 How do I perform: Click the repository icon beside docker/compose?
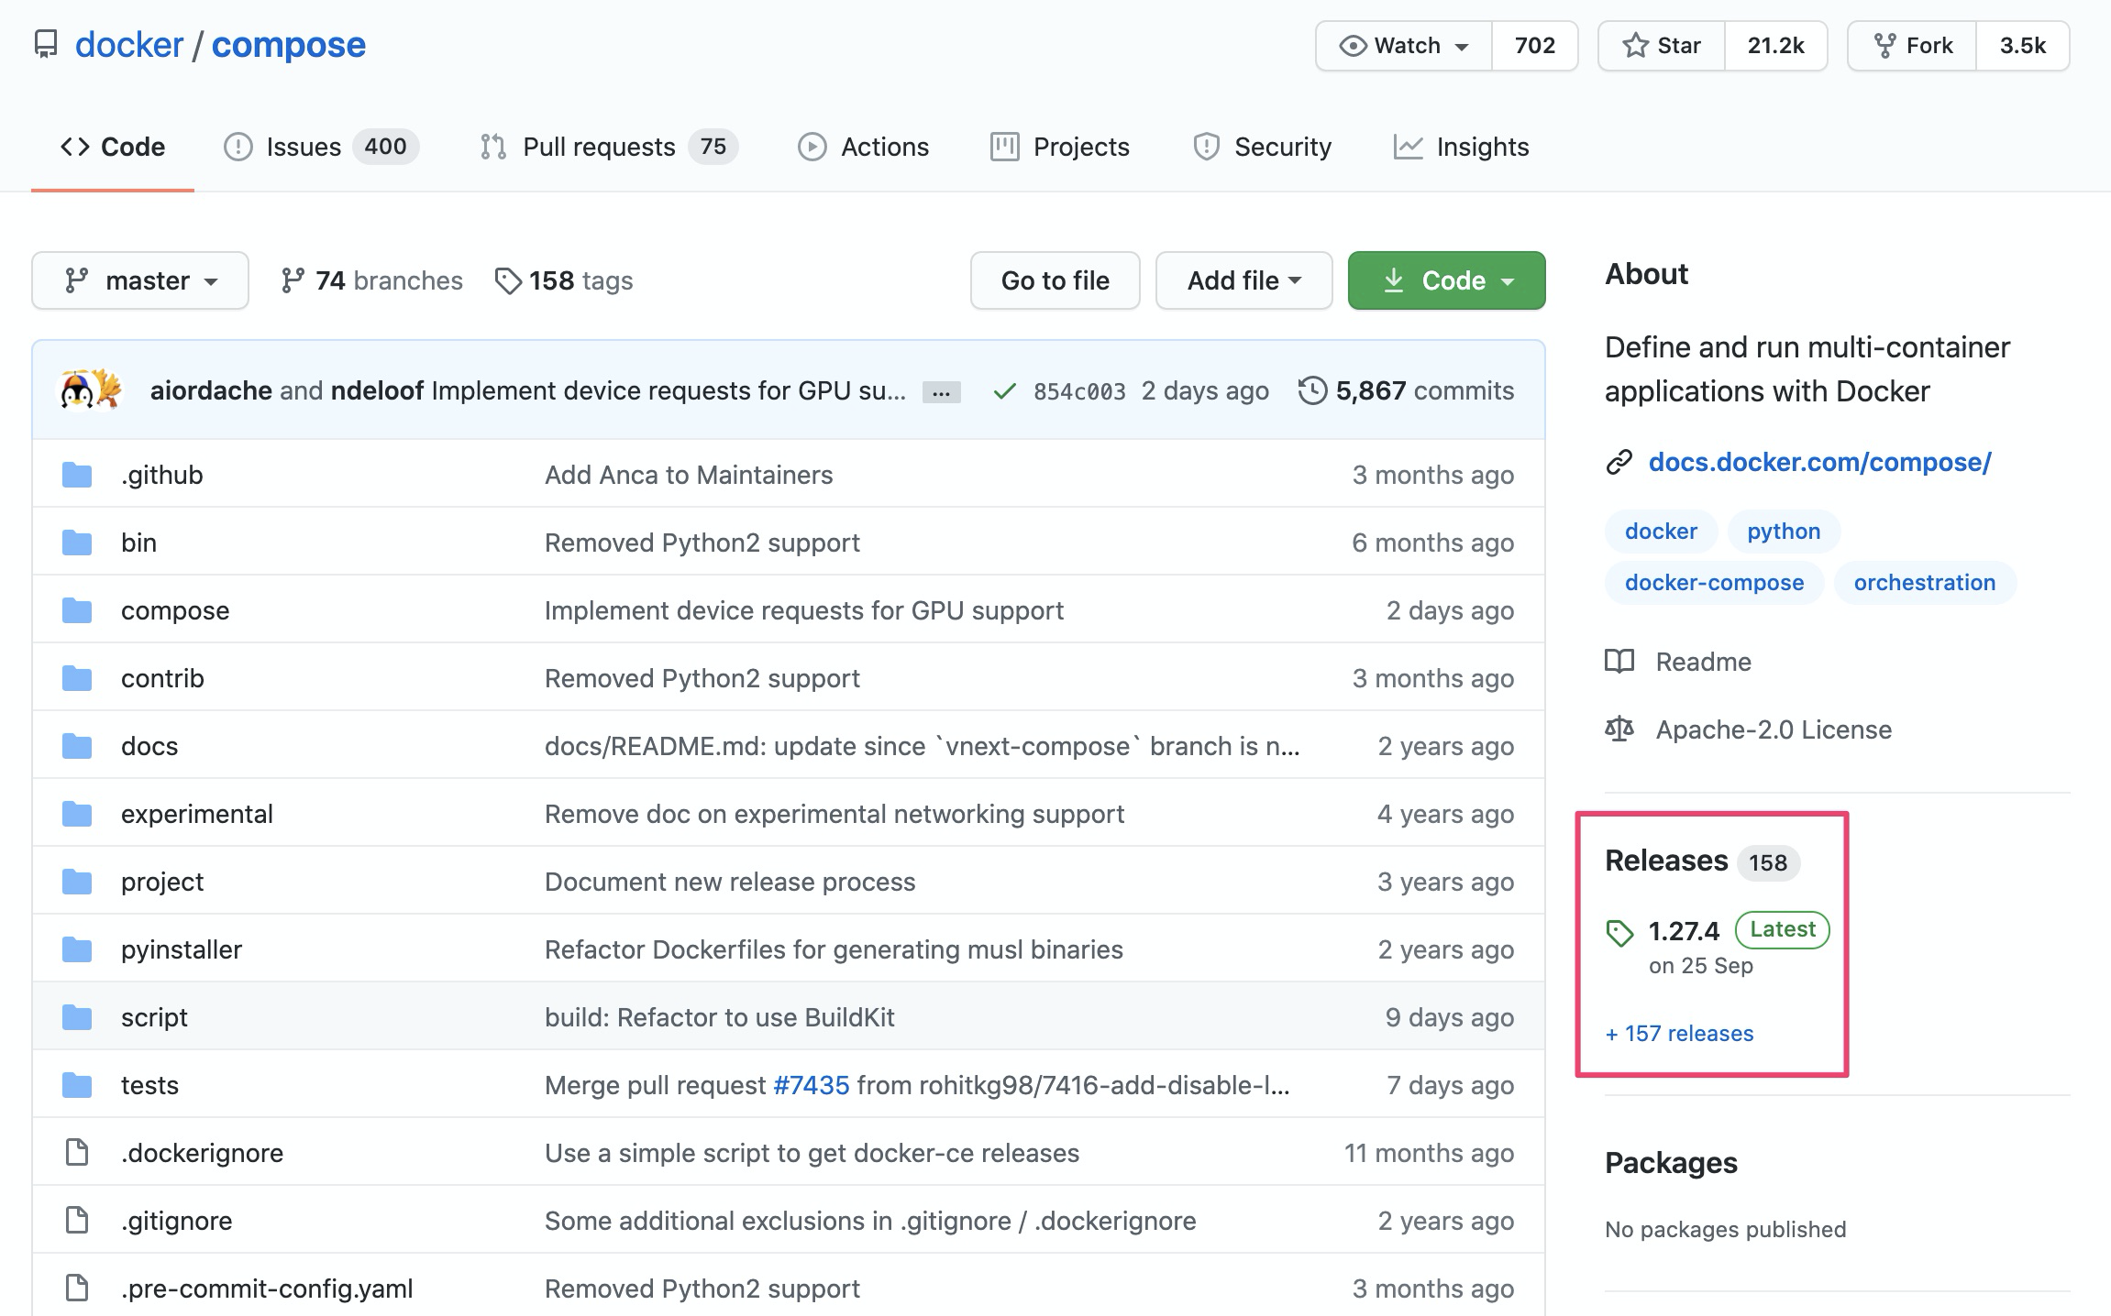[x=46, y=44]
